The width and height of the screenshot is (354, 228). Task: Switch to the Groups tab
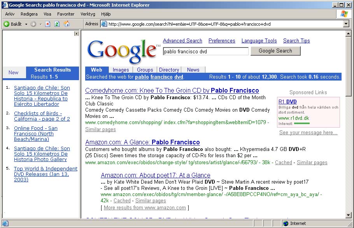[x=145, y=70]
